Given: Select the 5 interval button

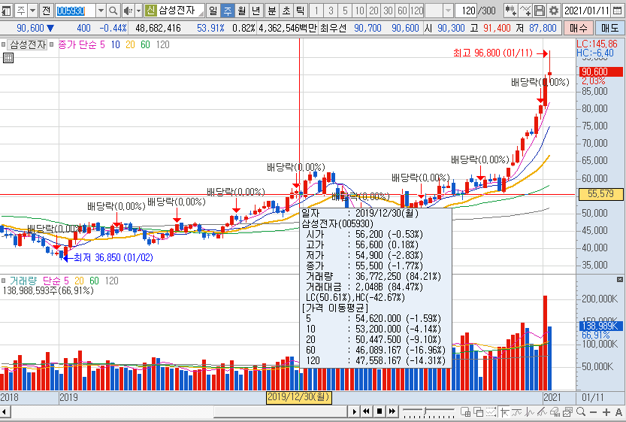Looking at the screenshot, I should pyautogui.click(x=346, y=11).
